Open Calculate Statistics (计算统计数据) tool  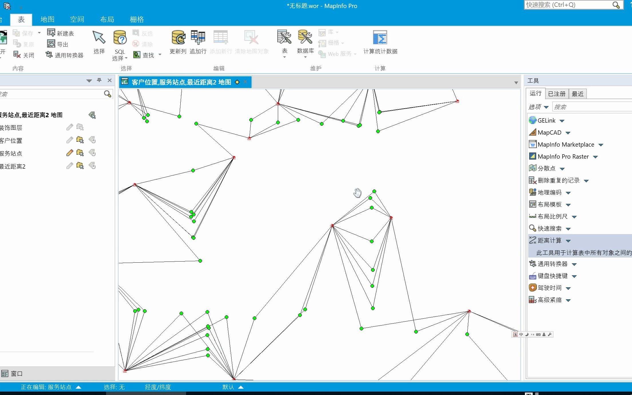tap(380, 38)
